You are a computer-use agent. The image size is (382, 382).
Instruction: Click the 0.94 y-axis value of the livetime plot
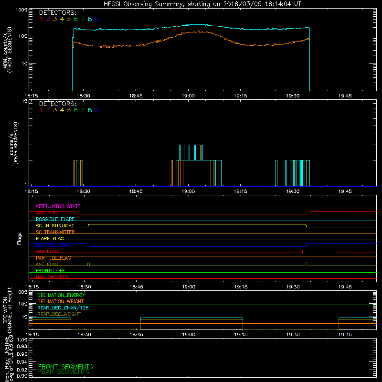pos(22,362)
